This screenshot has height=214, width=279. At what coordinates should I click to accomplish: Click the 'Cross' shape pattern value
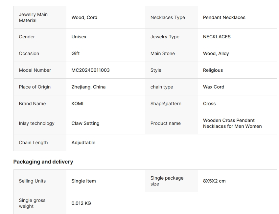click(x=209, y=104)
